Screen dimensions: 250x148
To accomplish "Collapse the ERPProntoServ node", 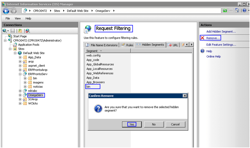I will pyautogui.click(x=20, y=74).
